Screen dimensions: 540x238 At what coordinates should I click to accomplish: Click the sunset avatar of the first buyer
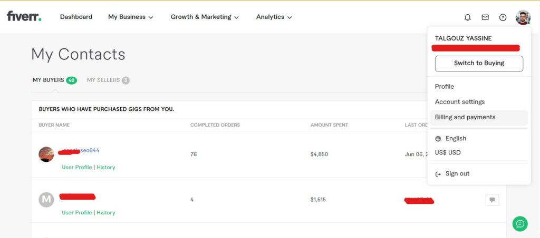pyautogui.click(x=46, y=154)
